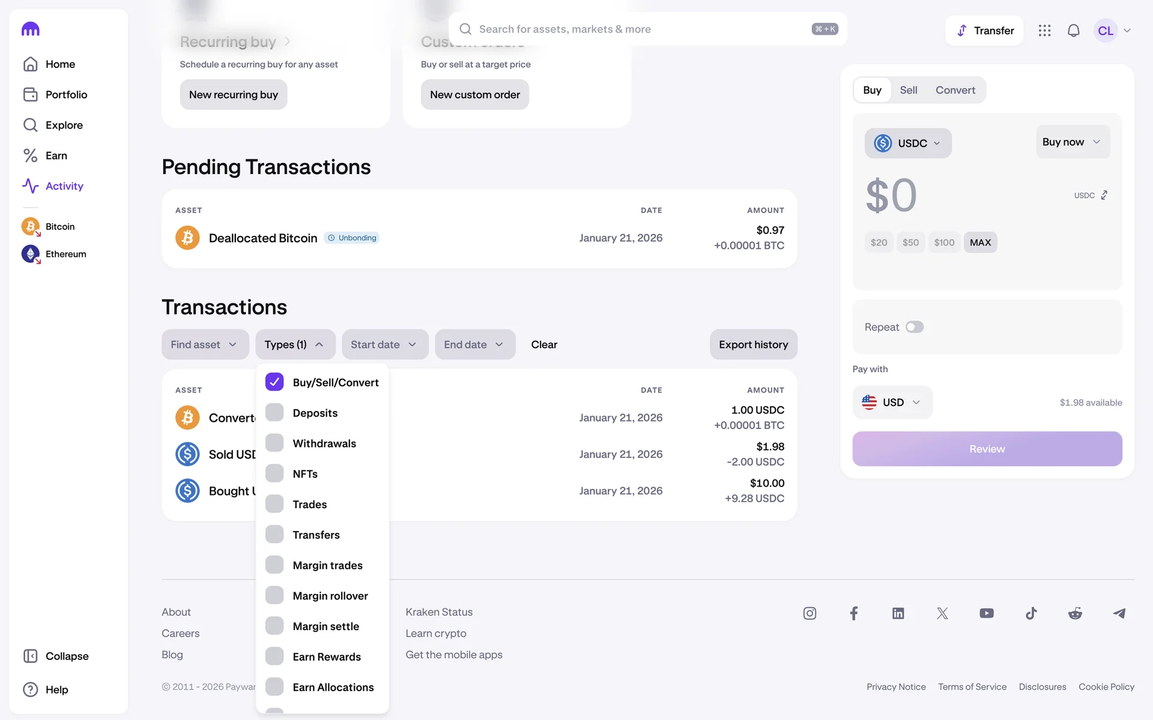
Task: Open the USD pay with dropdown
Action: pos(892,403)
